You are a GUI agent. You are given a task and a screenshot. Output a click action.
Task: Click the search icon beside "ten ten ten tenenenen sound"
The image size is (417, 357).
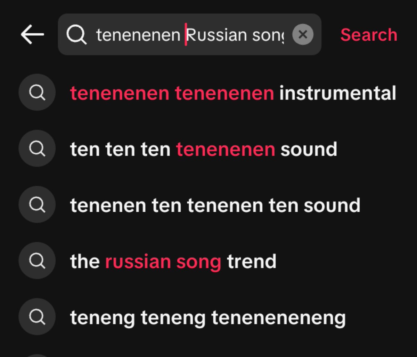pos(37,148)
